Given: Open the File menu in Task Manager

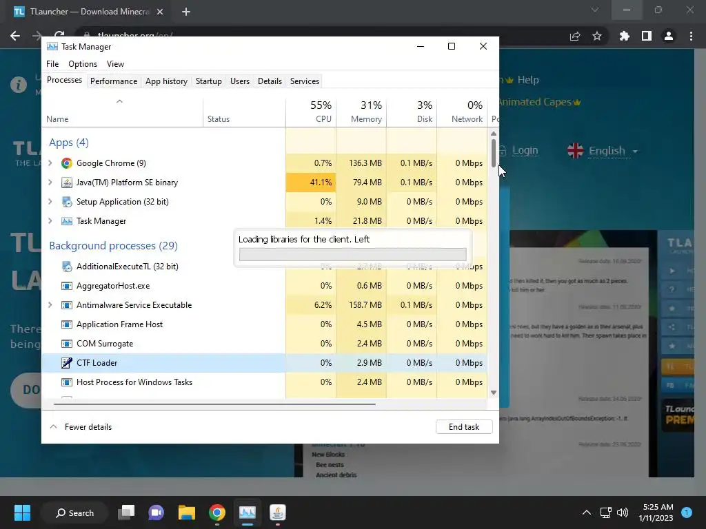Looking at the screenshot, I should 52,64.
